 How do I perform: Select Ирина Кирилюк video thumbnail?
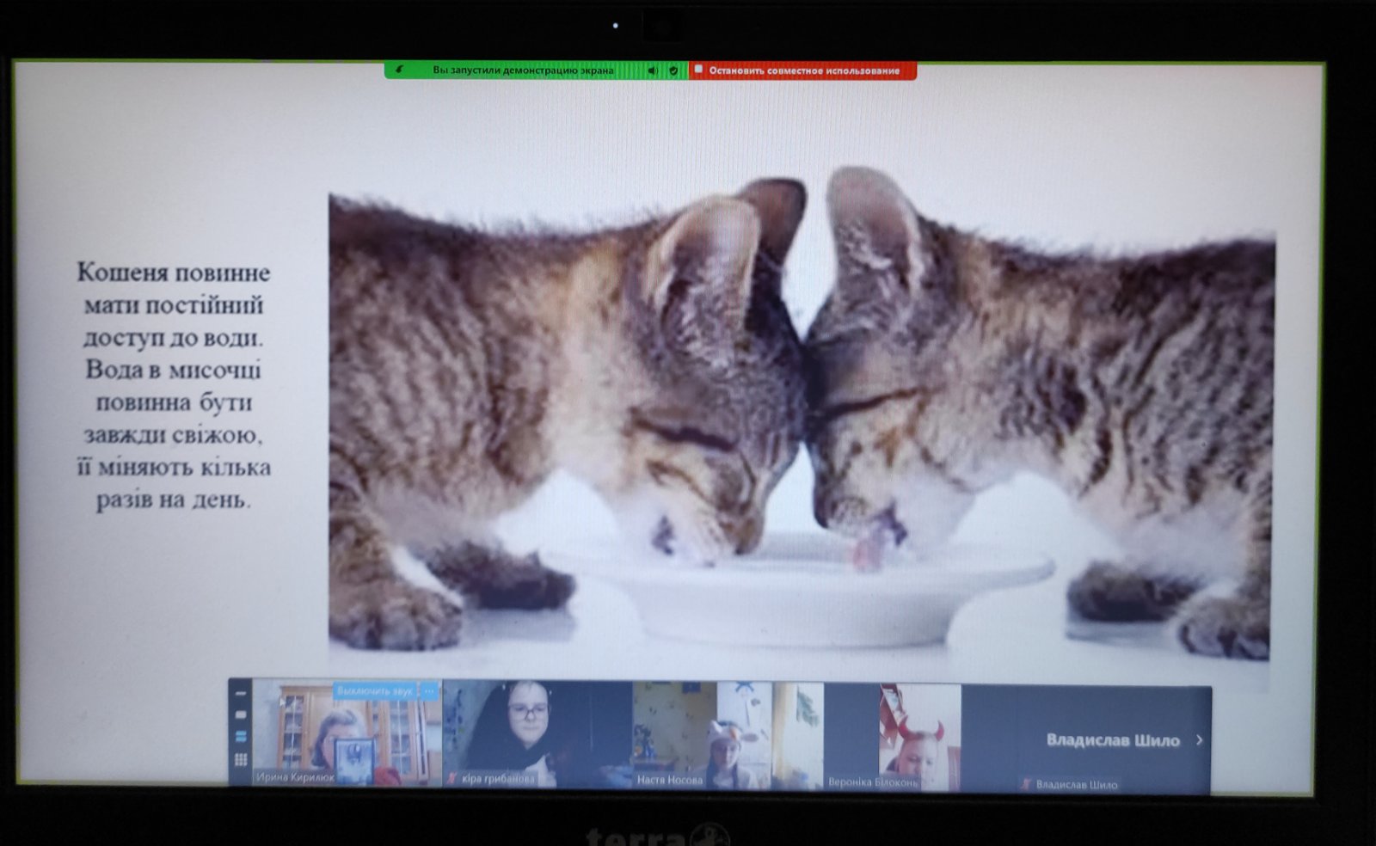click(x=347, y=733)
